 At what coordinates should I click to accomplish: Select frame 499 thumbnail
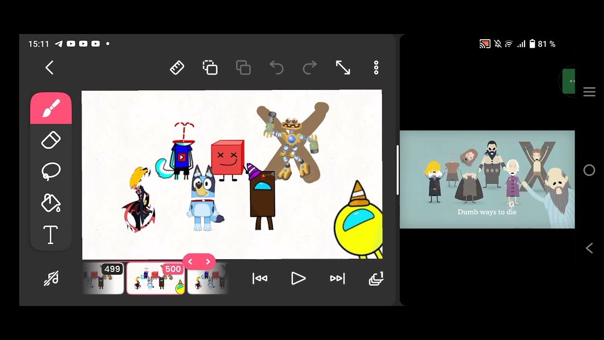tap(103, 278)
